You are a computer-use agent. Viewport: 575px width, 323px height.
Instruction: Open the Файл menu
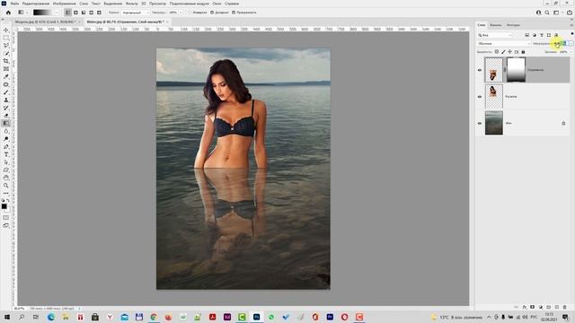pyautogui.click(x=14, y=4)
